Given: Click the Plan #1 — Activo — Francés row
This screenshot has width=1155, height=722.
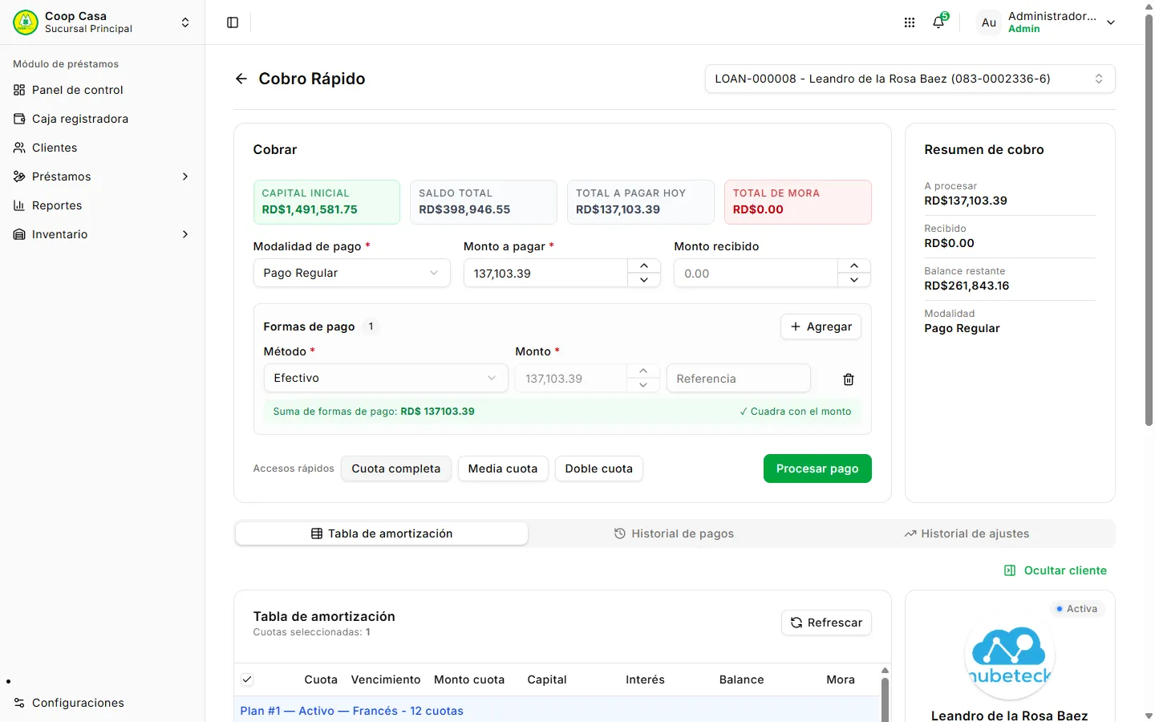Looking at the screenshot, I should point(557,711).
